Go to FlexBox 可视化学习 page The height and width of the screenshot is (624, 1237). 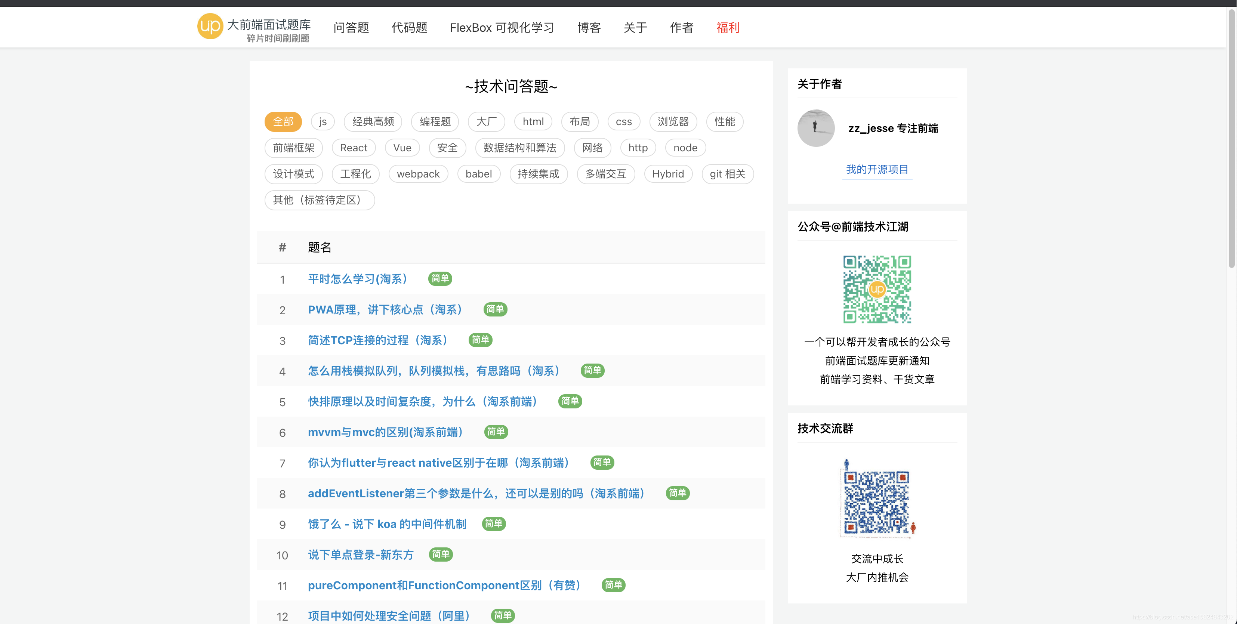502,28
